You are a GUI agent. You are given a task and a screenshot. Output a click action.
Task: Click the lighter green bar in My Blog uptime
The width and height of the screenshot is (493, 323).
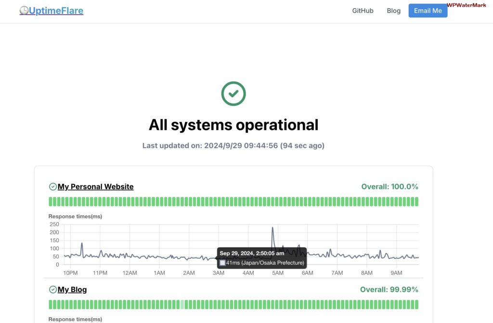182,304
